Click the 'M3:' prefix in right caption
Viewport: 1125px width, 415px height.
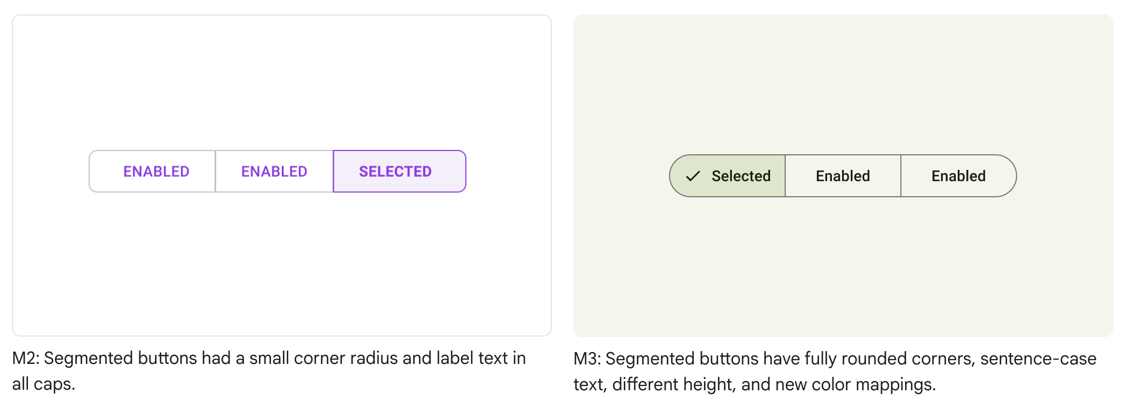pos(587,359)
